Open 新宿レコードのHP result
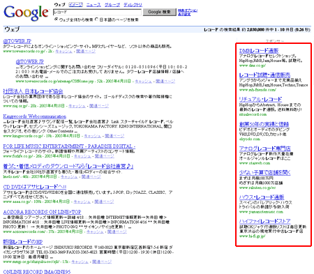 [x=23, y=242]
